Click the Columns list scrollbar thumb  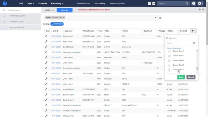(197, 68)
